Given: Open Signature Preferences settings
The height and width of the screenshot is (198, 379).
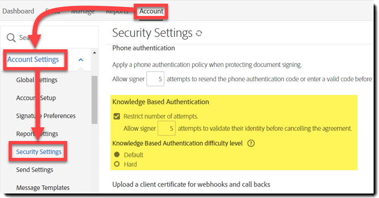Looking at the screenshot, I should tap(46, 116).
